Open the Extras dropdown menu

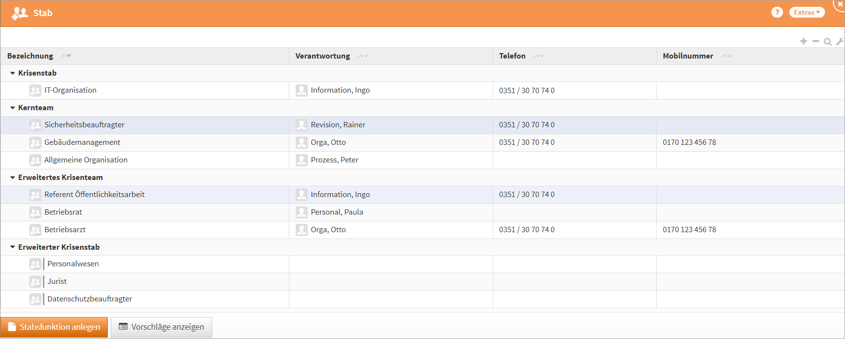pyautogui.click(x=807, y=12)
